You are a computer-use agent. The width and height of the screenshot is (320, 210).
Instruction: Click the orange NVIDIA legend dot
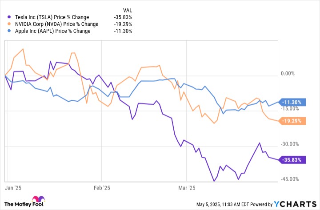[9, 24]
